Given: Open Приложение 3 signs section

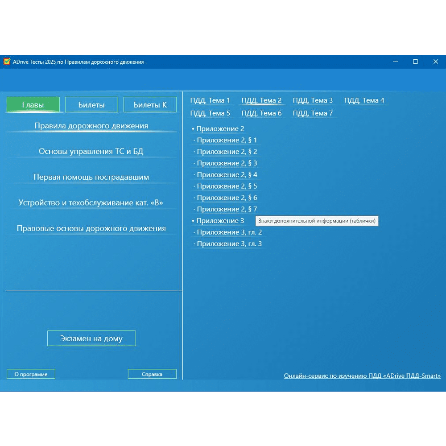Looking at the screenshot, I should click(x=220, y=221).
